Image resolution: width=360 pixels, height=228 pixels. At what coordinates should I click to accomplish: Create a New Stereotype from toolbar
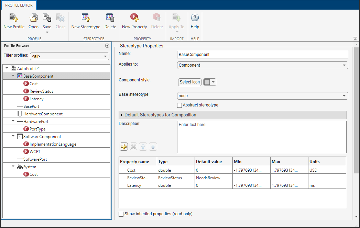(86, 18)
